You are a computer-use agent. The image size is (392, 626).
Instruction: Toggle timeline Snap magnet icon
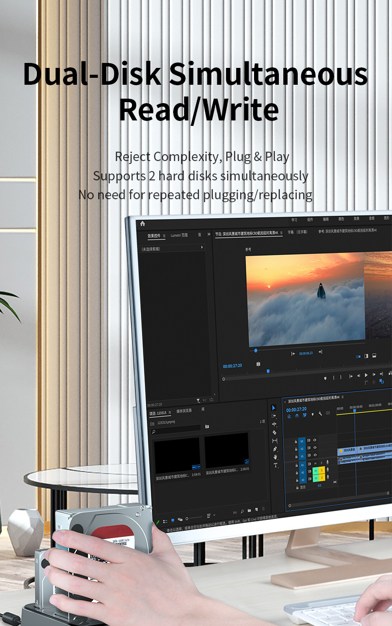pyautogui.click(x=297, y=416)
